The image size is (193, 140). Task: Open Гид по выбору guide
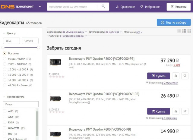click(x=174, y=22)
